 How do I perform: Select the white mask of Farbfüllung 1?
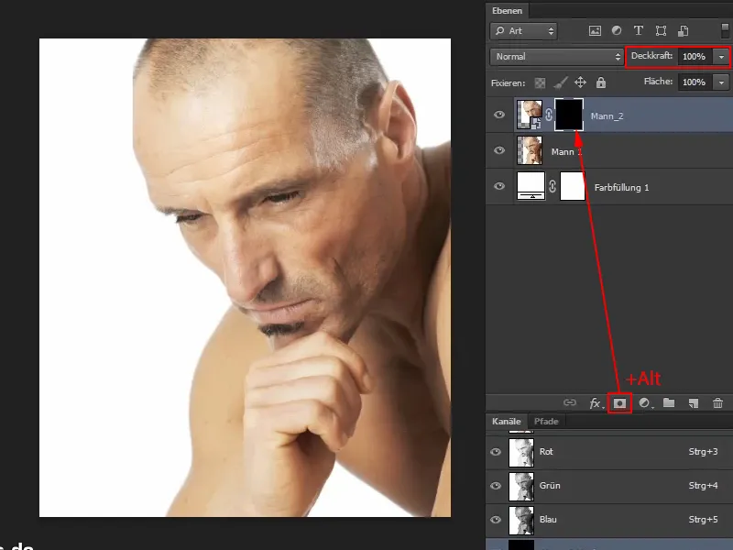point(572,186)
